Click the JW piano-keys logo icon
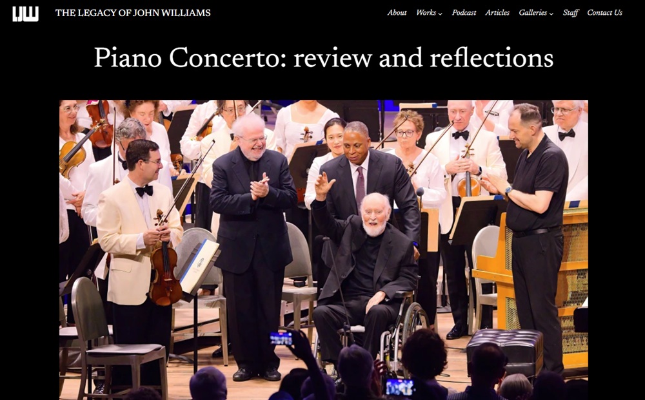This screenshot has height=400, width=645. click(26, 14)
